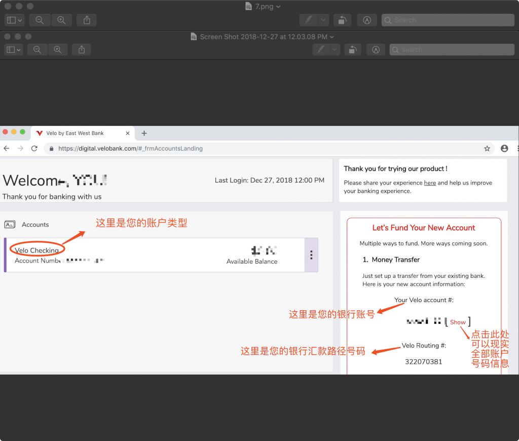519x441 pixels.
Task: Open the 7.png title dropdown
Action: (278, 7)
